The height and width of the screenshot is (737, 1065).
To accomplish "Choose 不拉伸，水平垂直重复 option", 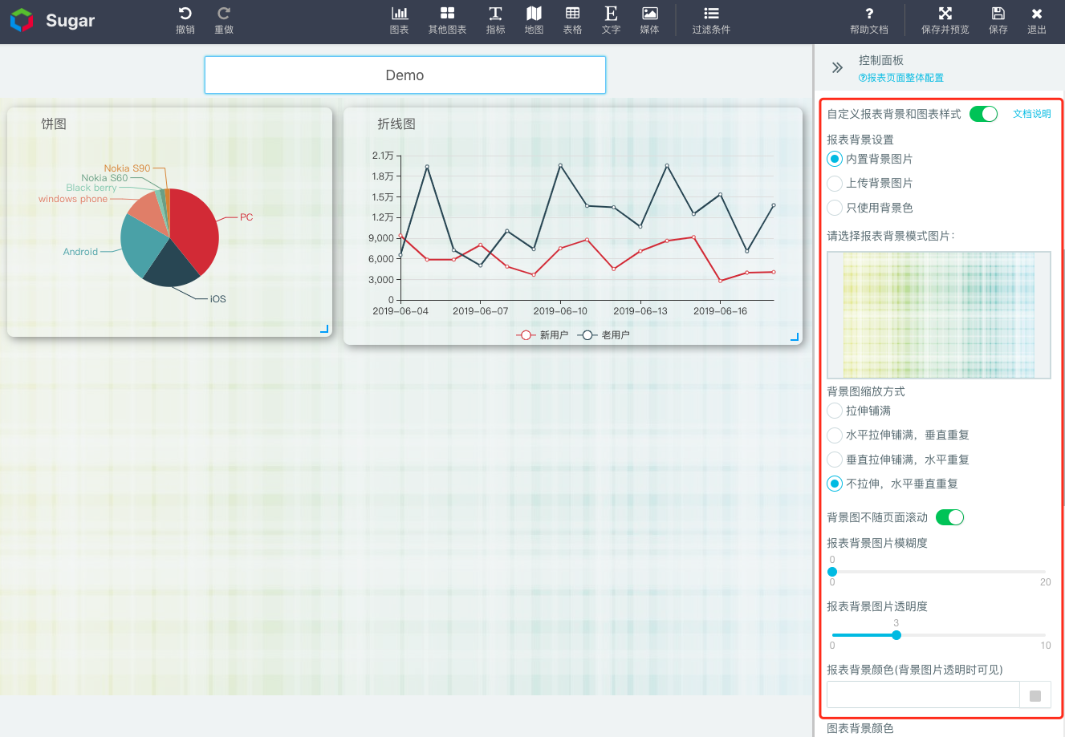I will [835, 484].
